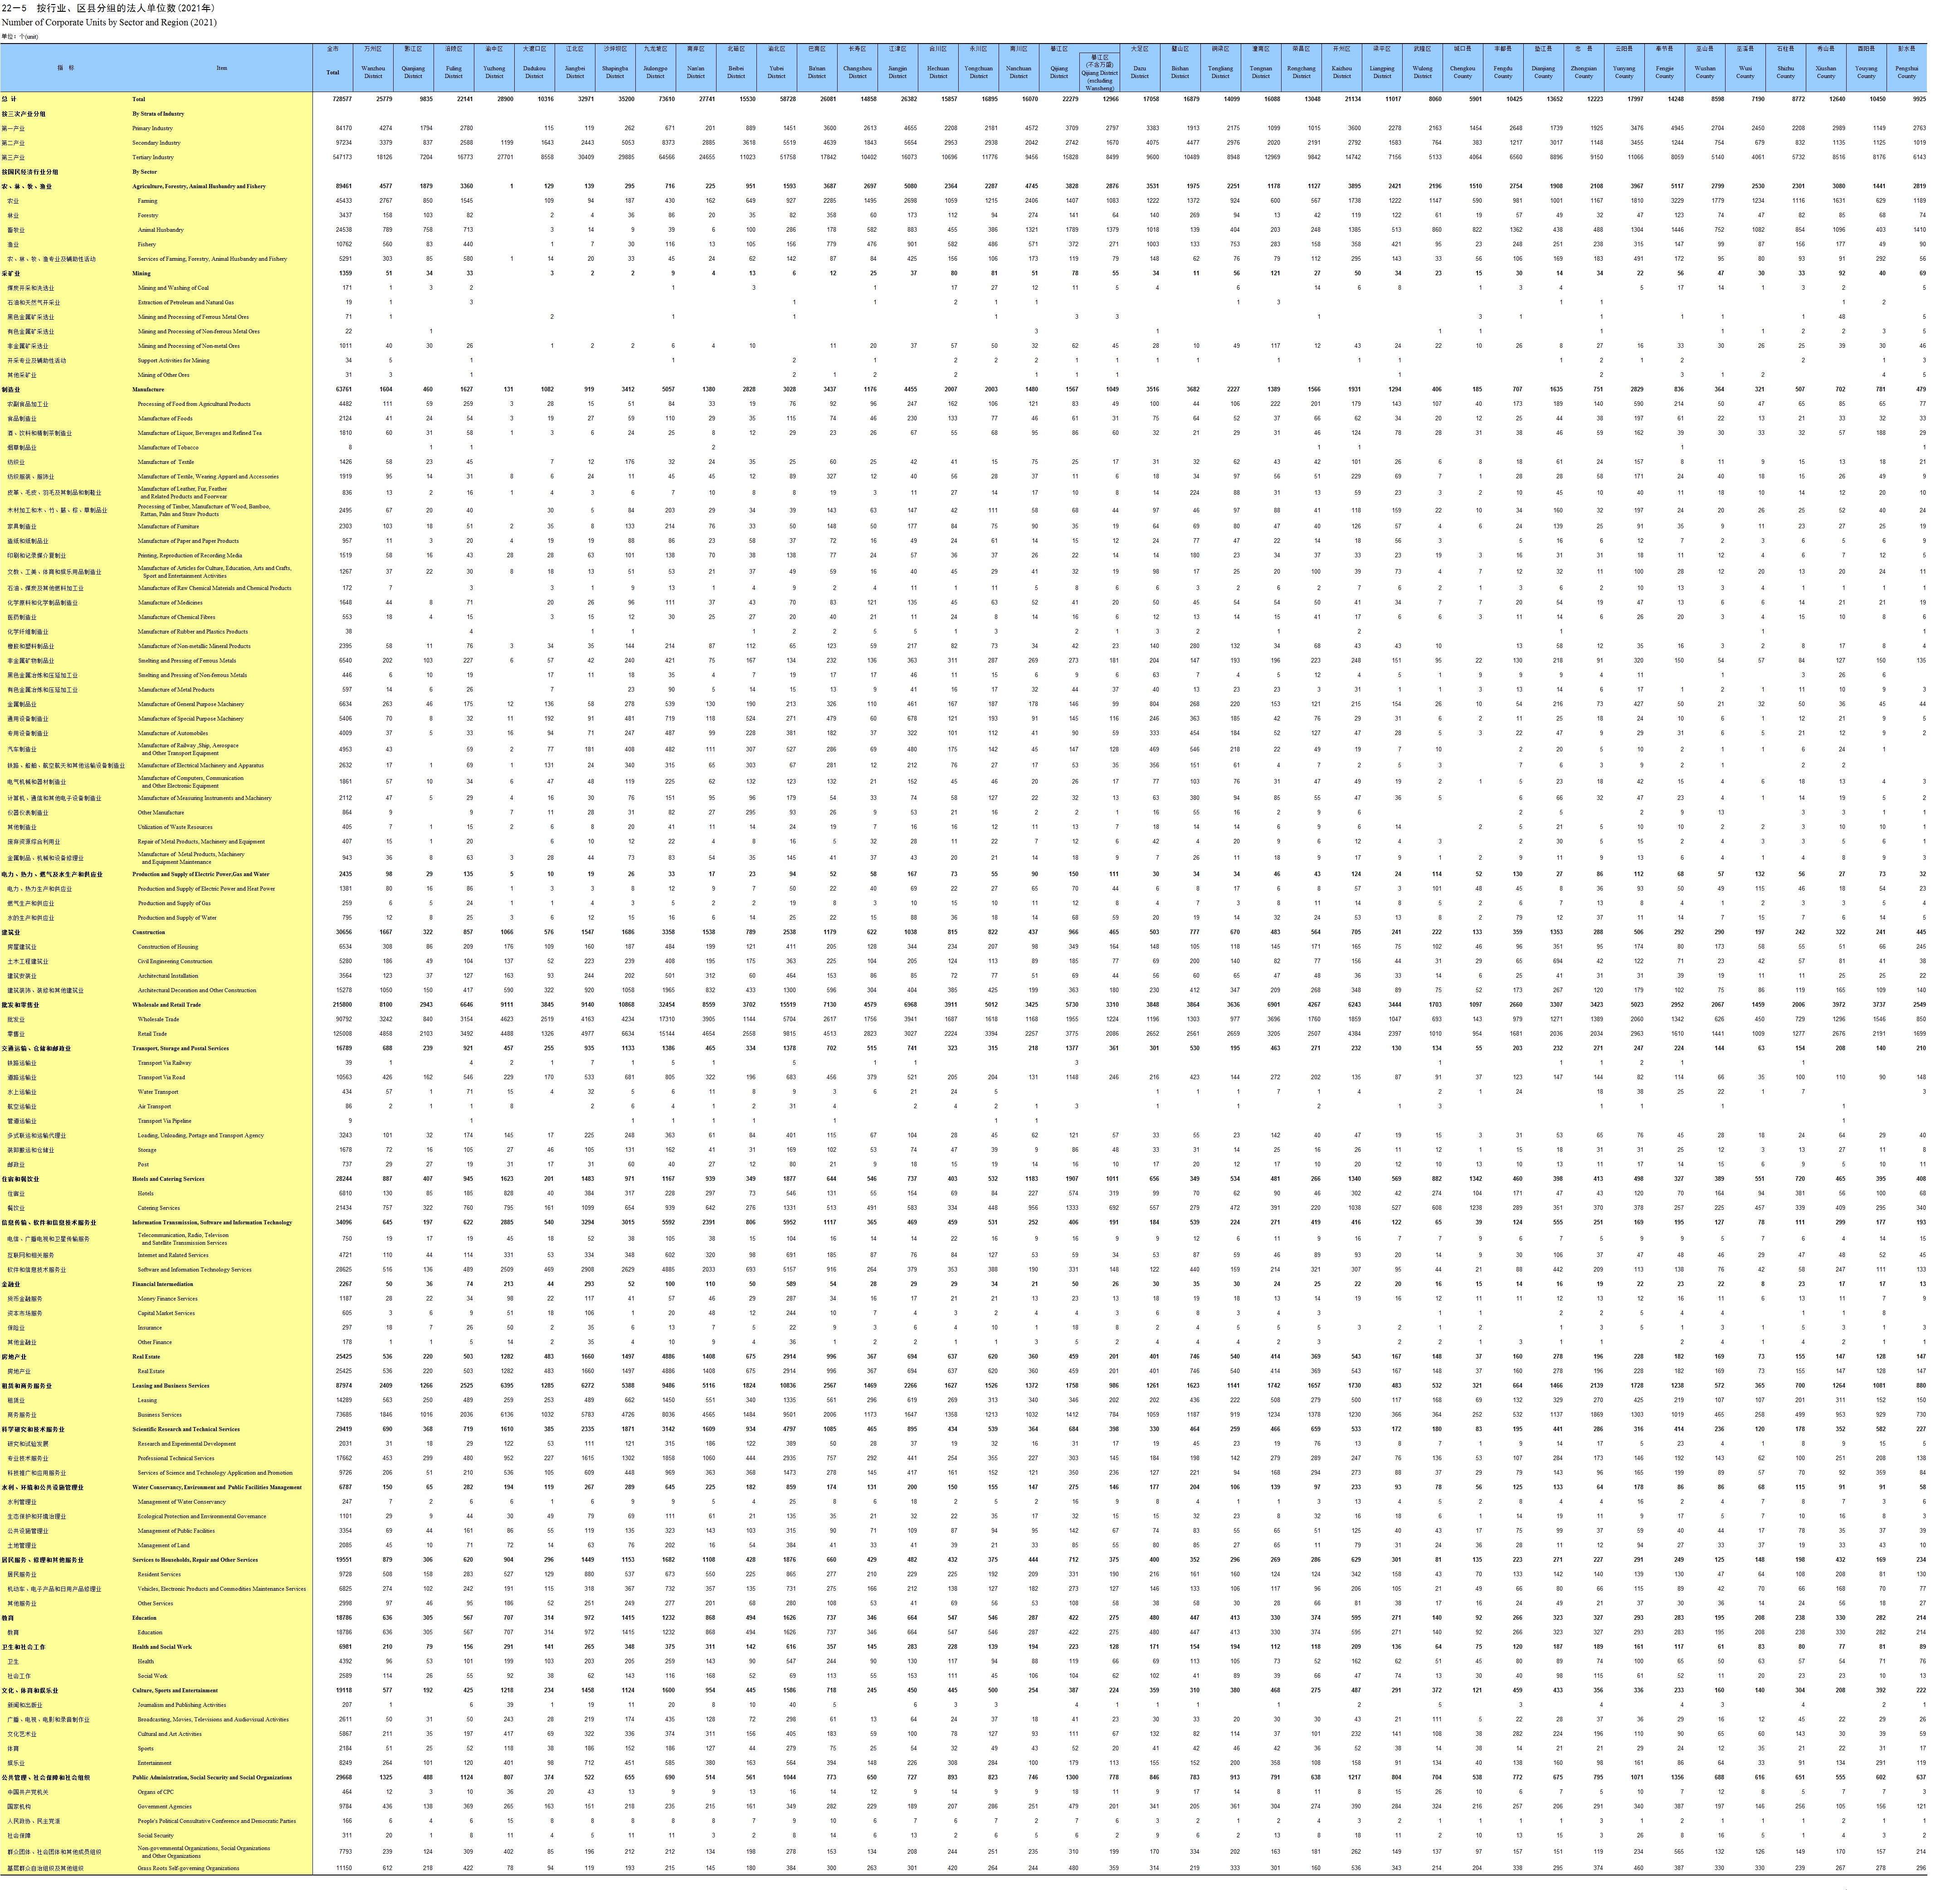The height and width of the screenshot is (1890, 1960).
Task: Select the 'Nanchuan District' column header
Action: point(1019,72)
